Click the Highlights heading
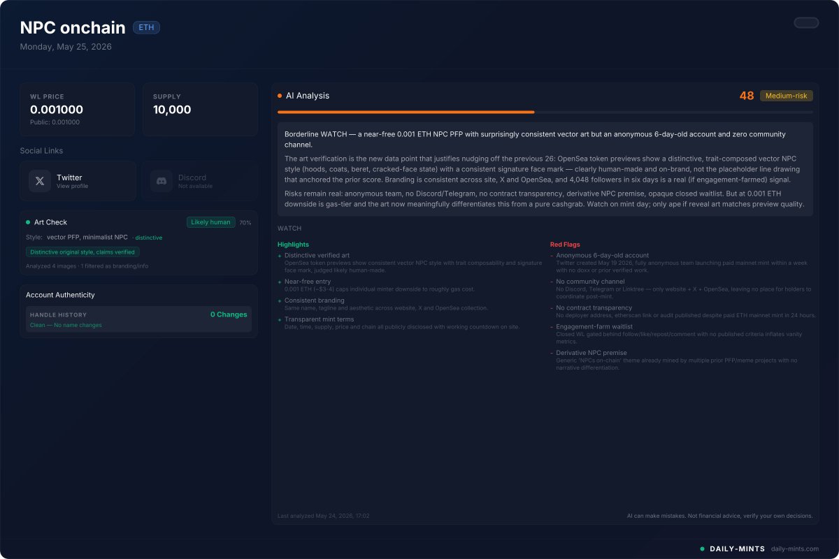 point(293,245)
